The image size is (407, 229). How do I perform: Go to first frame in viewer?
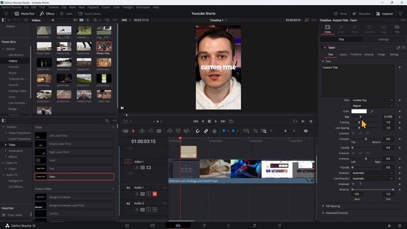(x=195, y=121)
